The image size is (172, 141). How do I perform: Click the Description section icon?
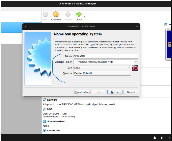tap(44, 130)
